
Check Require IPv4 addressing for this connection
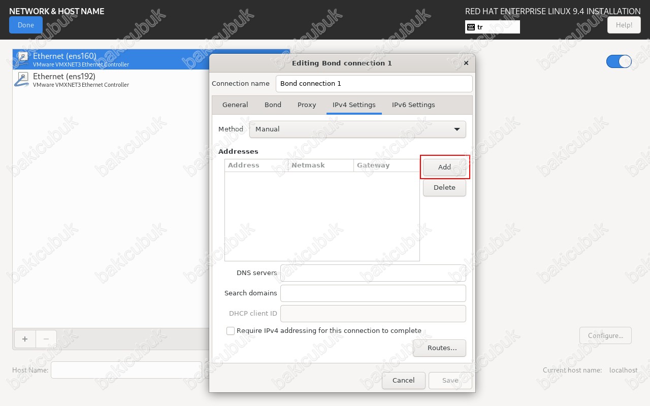click(x=231, y=331)
